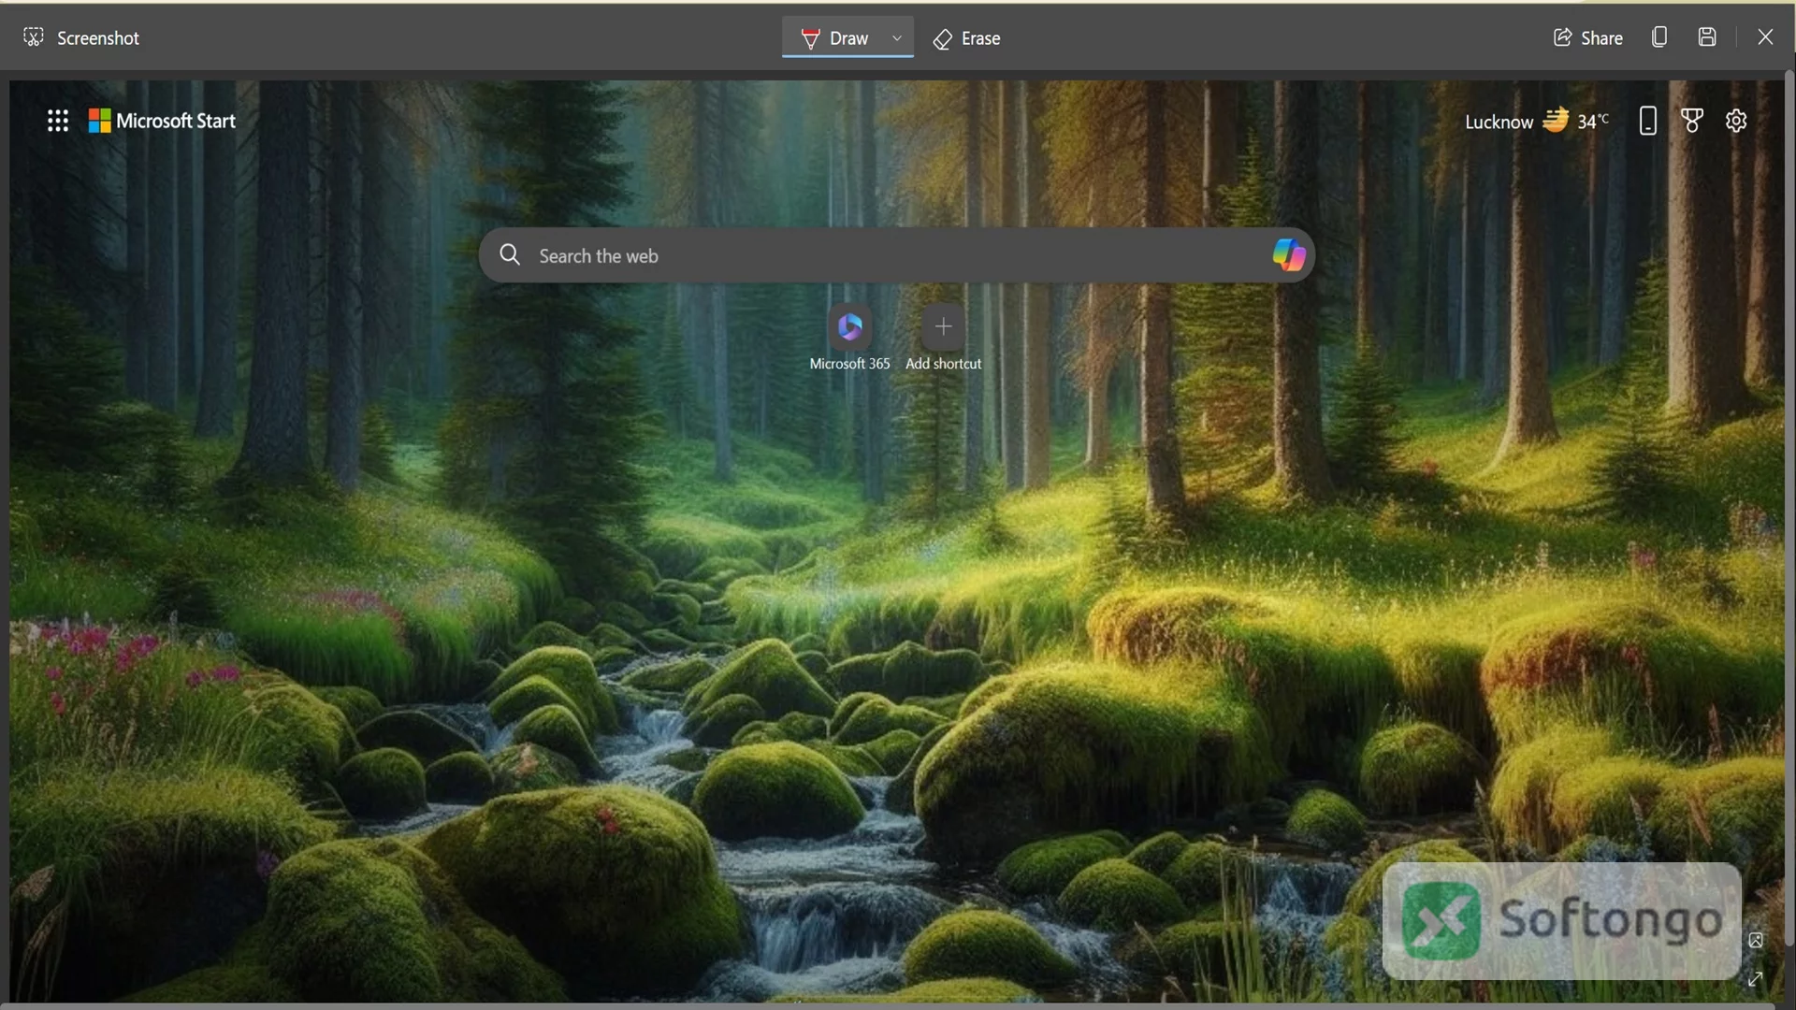Image resolution: width=1796 pixels, height=1010 pixels.
Task: Open page settings gear icon
Action: click(x=1736, y=121)
